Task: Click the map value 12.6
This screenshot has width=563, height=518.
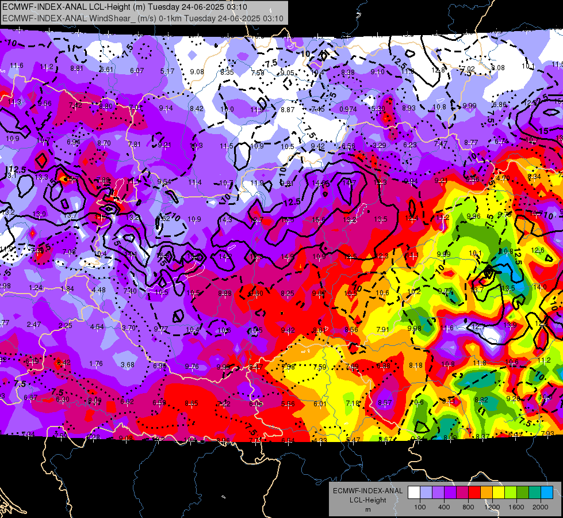Action: click(538, 250)
